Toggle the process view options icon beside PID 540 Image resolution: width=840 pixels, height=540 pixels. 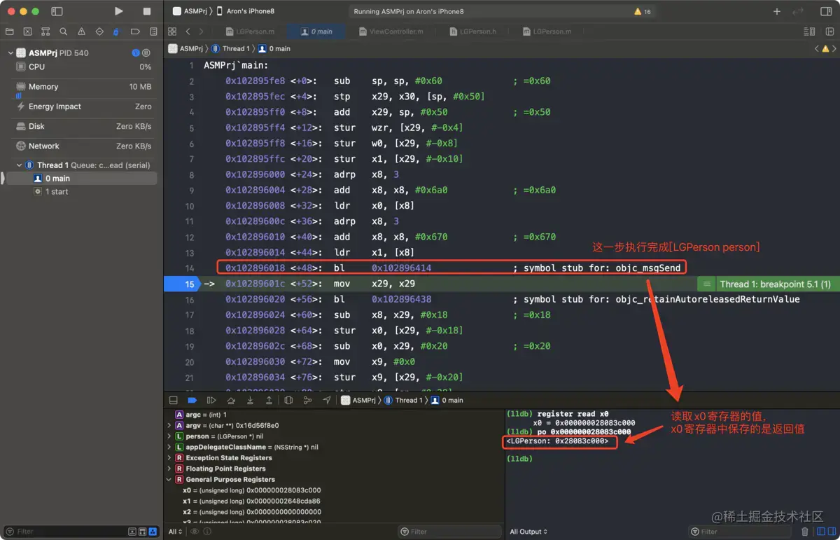click(x=146, y=53)
